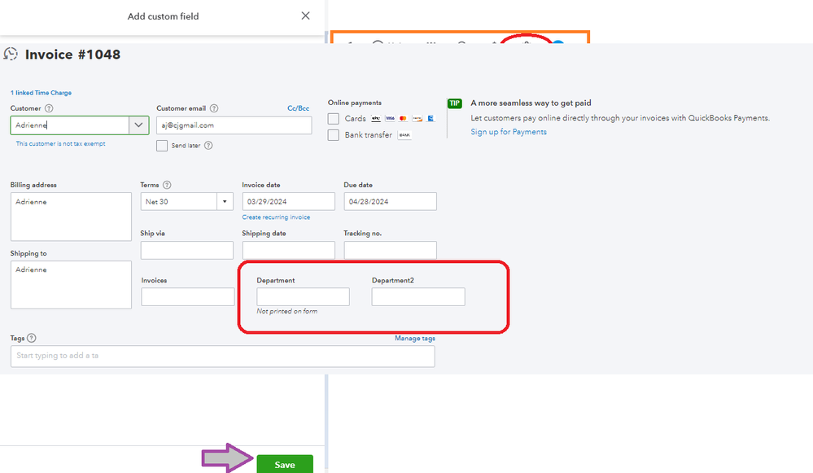The height and width of the screenshot is (473, 813).
Task: Expand the Customer dropdown arrow
Action: pos(138,125)
